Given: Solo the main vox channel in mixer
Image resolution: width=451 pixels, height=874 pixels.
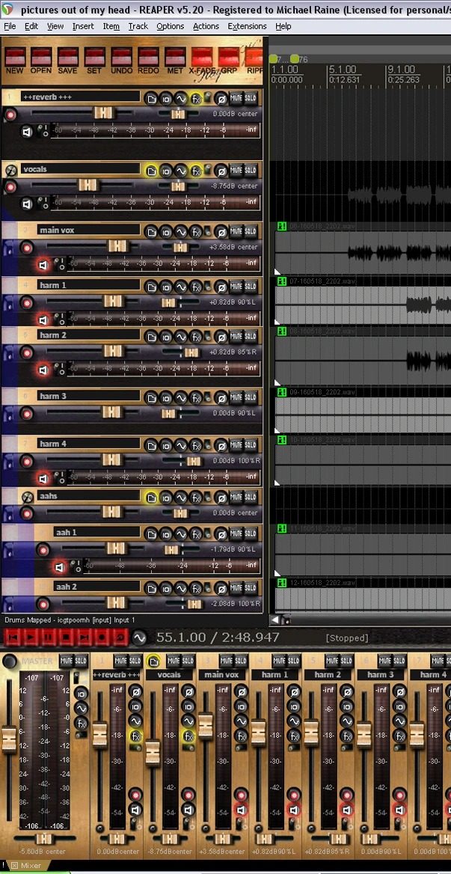Looking at the screenshot, I should pos(241,661).
